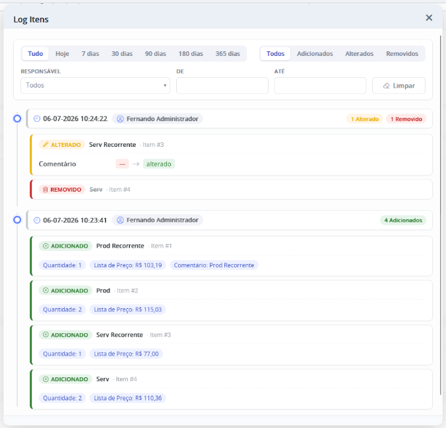The height and width of the screenshot is (428, 446).
Task: Focus the DE date input field
Action: pyautogui.click(x=222, y=86)
